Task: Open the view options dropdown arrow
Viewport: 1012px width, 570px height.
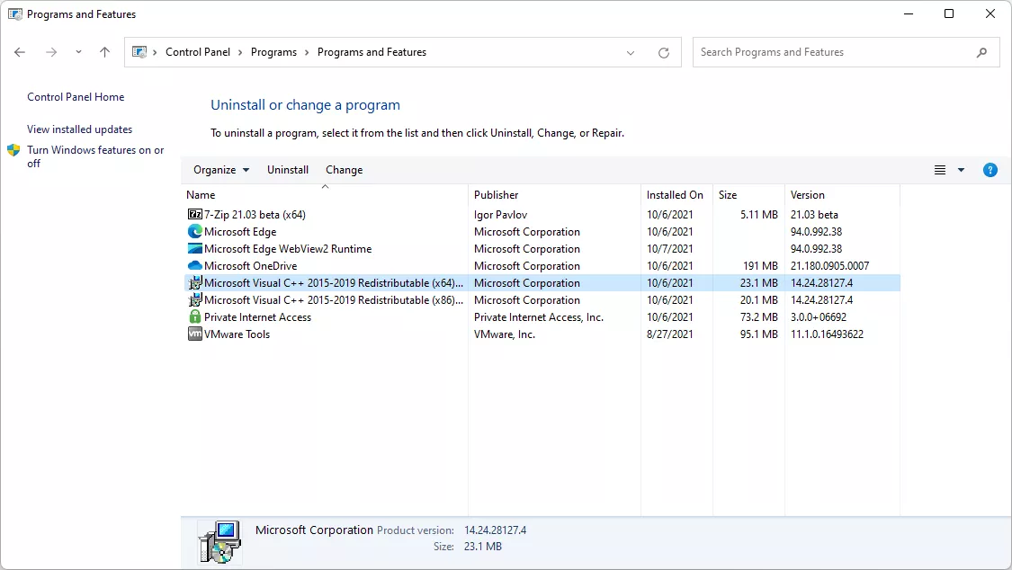Action: pos(961,170)
